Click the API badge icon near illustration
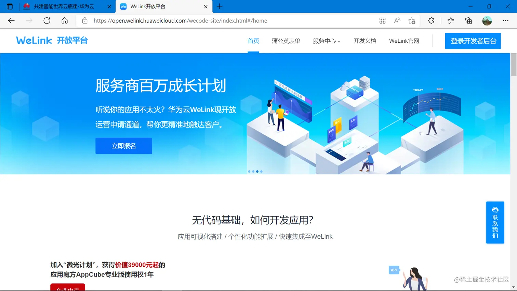Image resolution: width=517 pixels, height=291 pixels. 394,270
